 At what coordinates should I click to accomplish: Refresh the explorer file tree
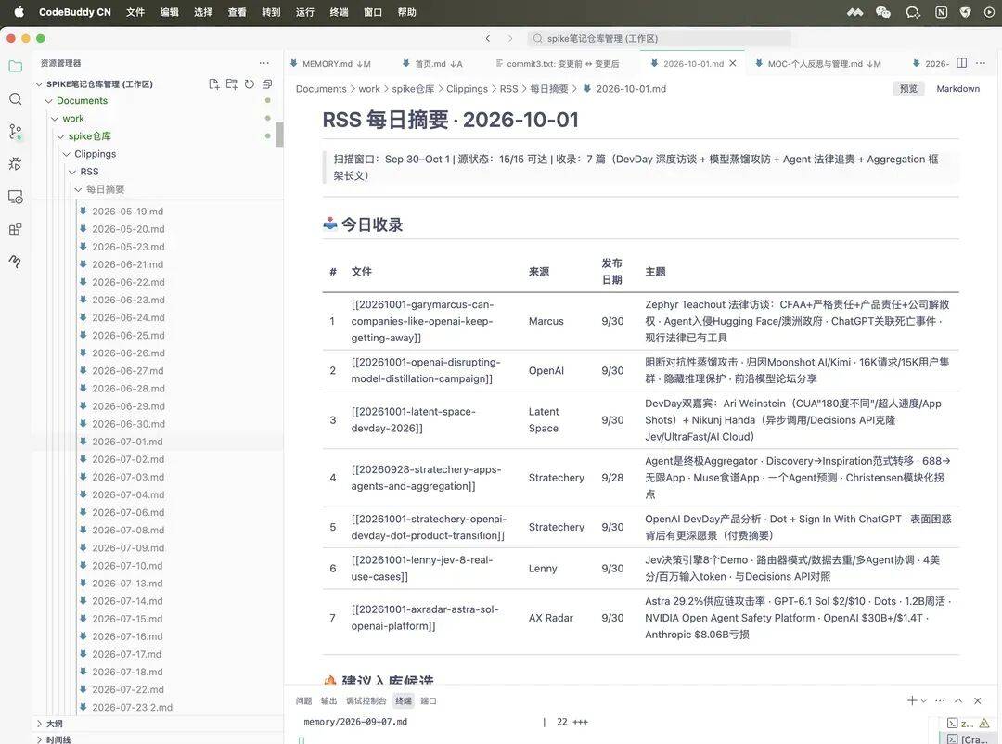(x=250, y=83)
